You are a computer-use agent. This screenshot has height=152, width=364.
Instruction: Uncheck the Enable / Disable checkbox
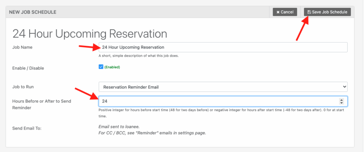(101, 67)
